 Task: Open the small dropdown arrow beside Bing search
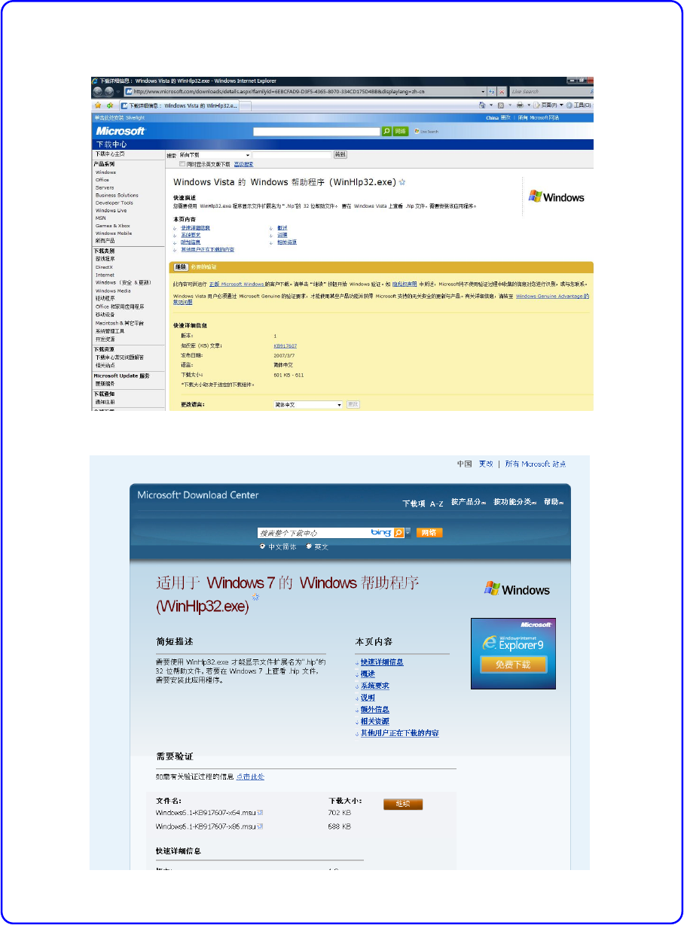(x=408, y=533)
